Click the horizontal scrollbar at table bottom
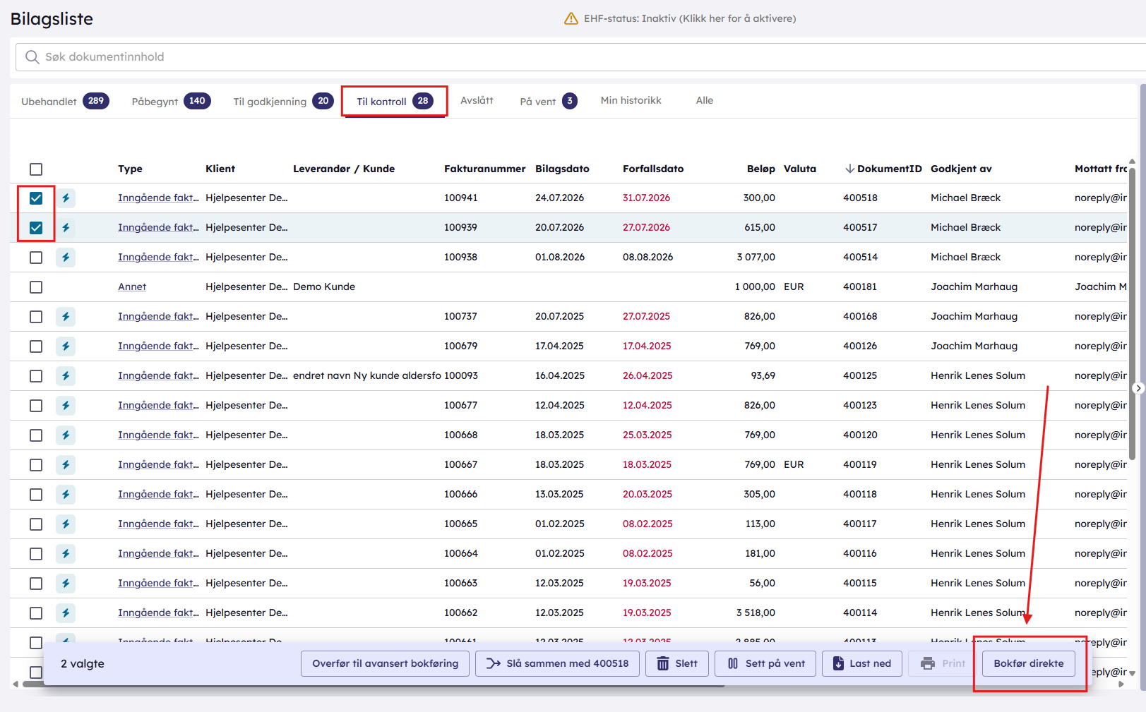Screen dimensions: 1146x712 pos(373,684)
